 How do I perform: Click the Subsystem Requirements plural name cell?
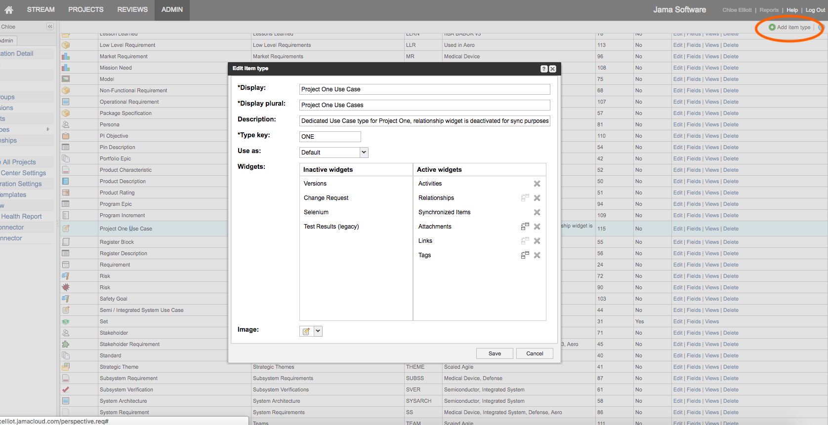point(283,378)
